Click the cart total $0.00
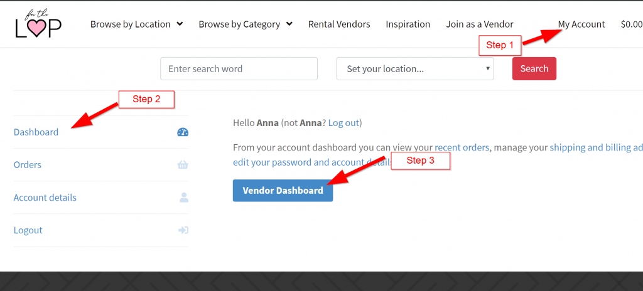 [x=631, y=24]
